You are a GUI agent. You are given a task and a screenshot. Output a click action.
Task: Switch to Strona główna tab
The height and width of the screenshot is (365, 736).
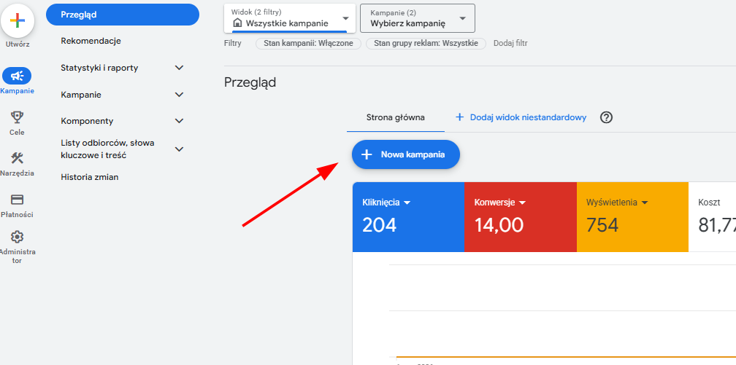pyautogui.click(x=395, y=117)
